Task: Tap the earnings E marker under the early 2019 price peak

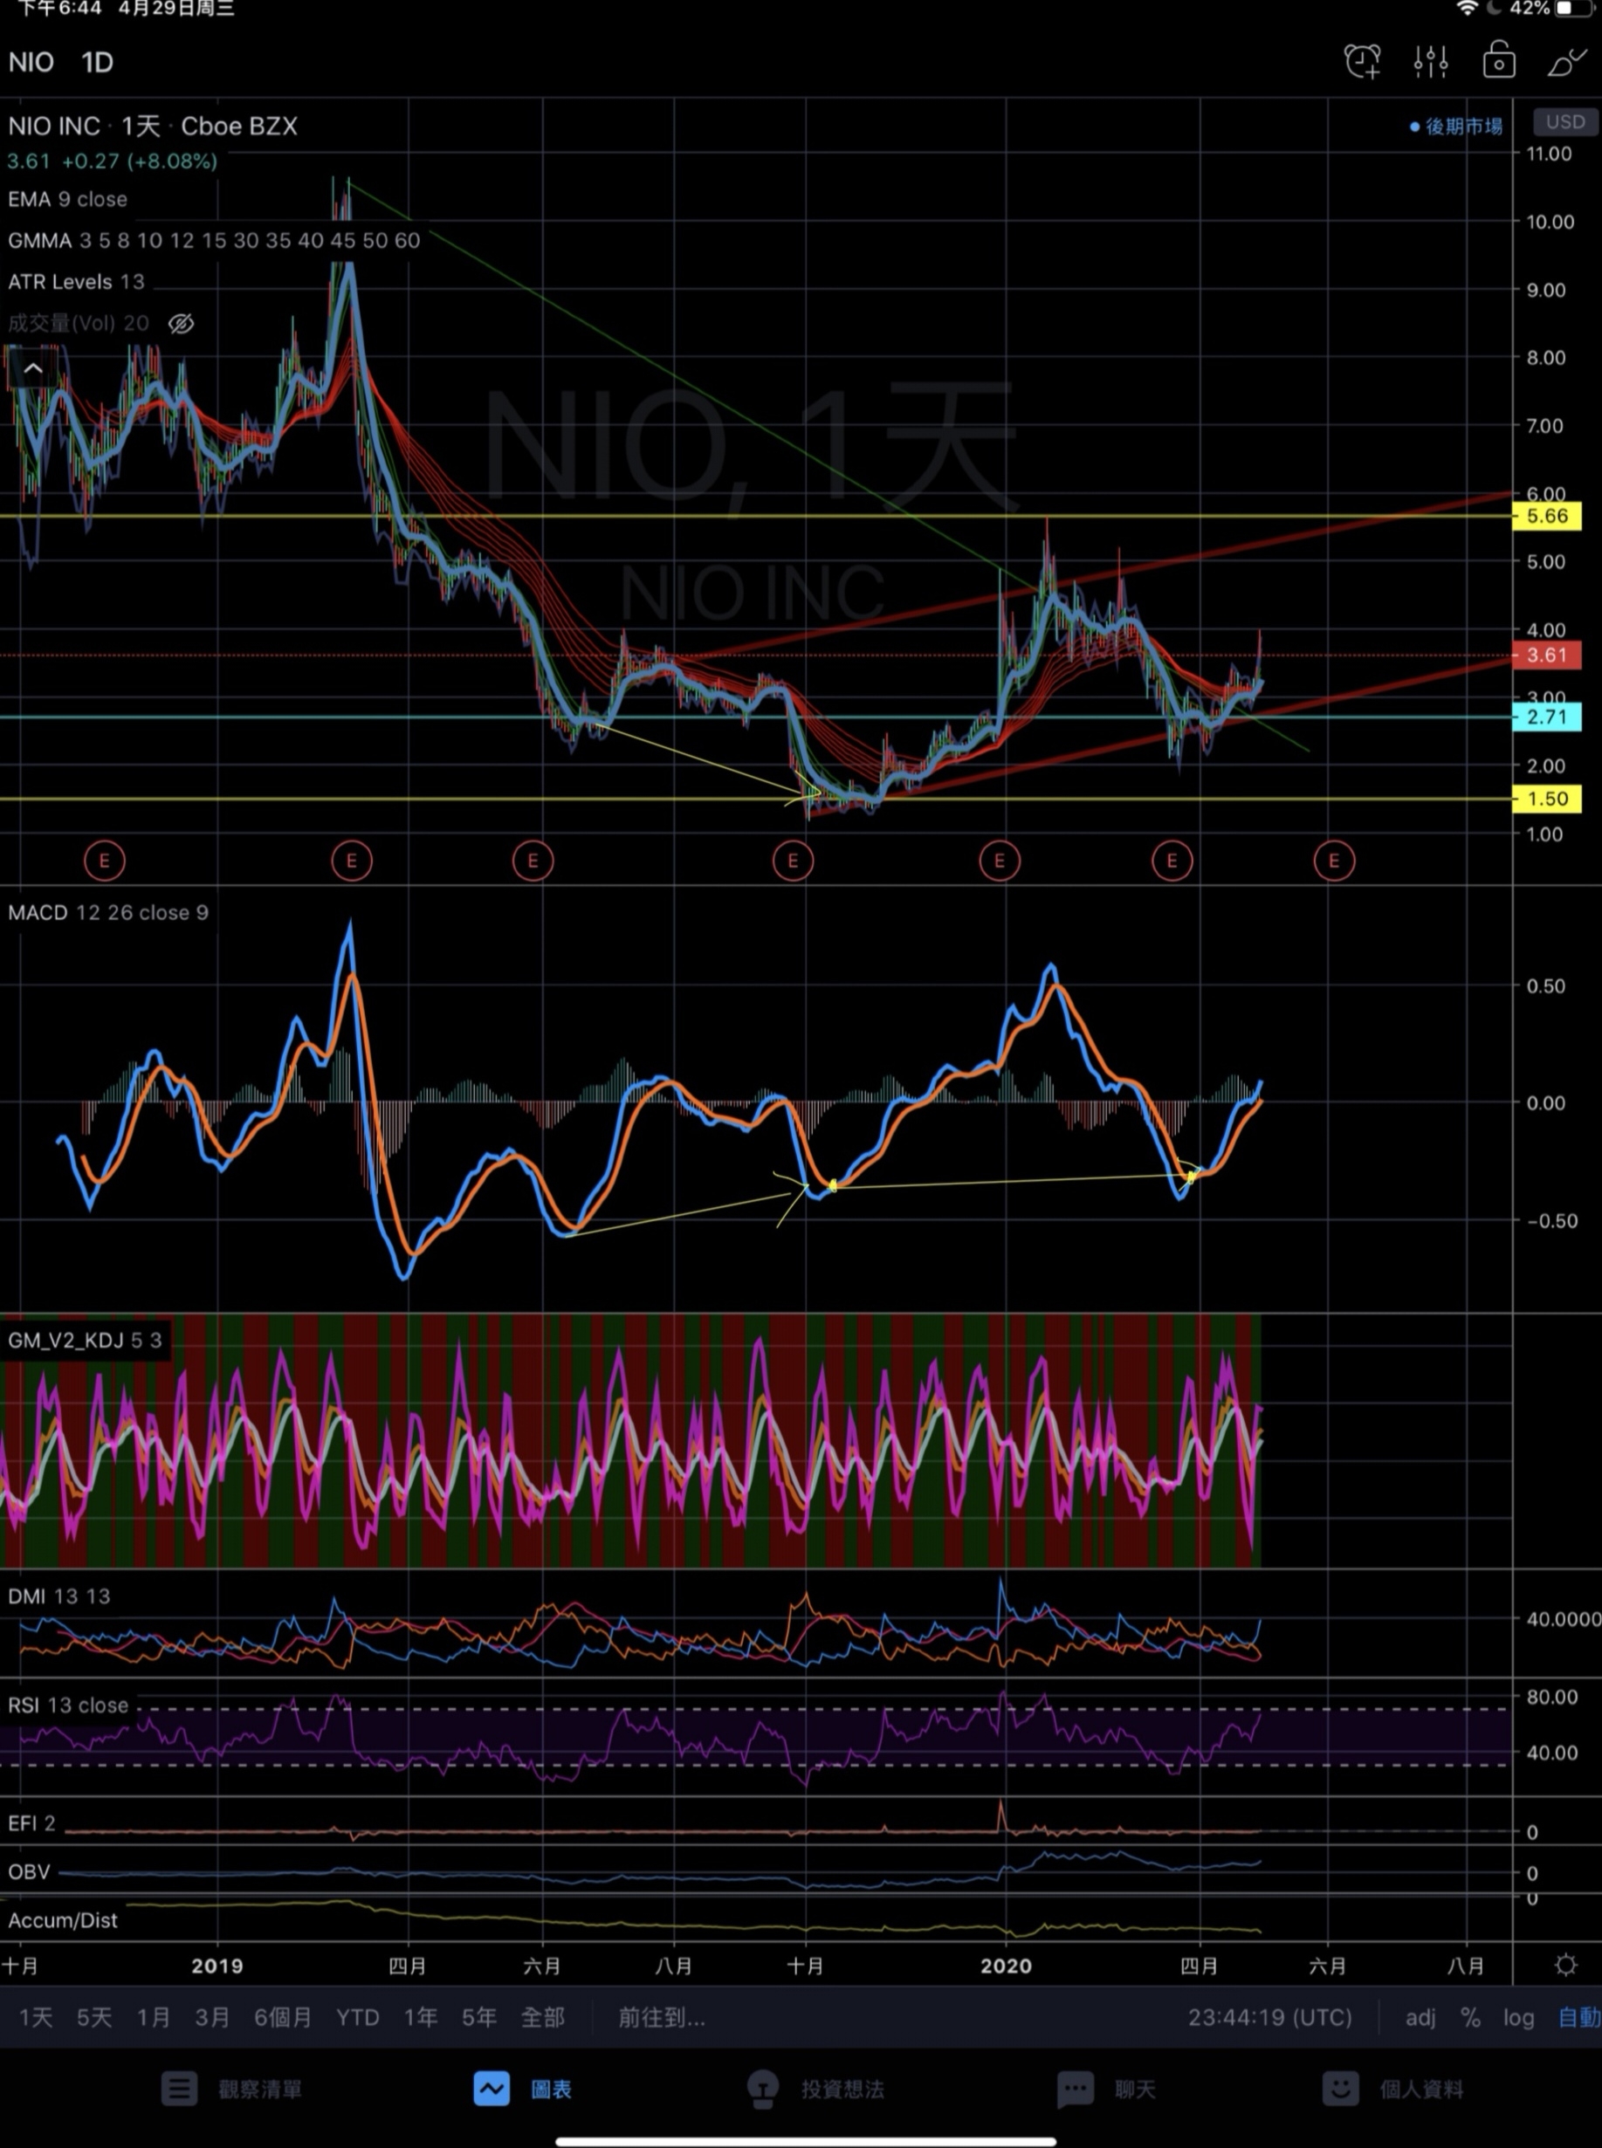Action: 351,861
